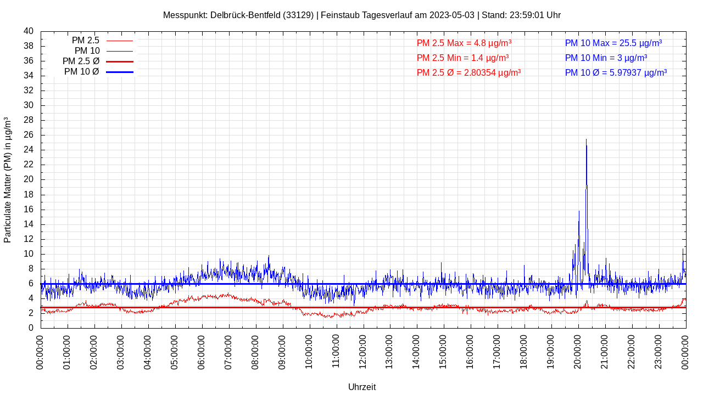Click the Uhrzeit x-axis label
Image resolution: width=703 pixels, height=395 pixels.
click(362, 387)
